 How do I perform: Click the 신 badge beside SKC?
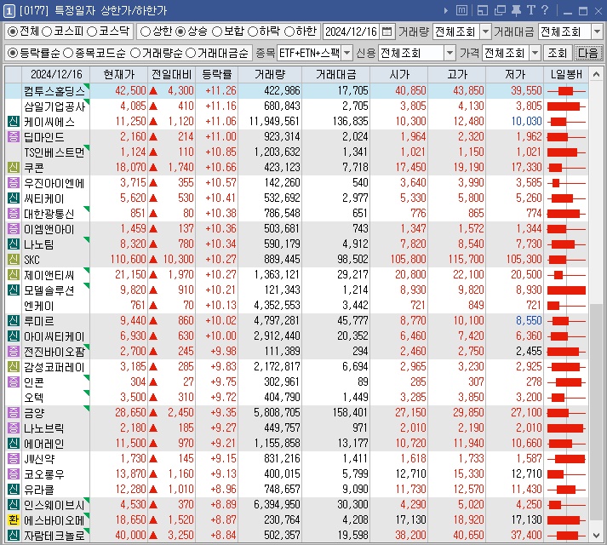coord(13,259)
